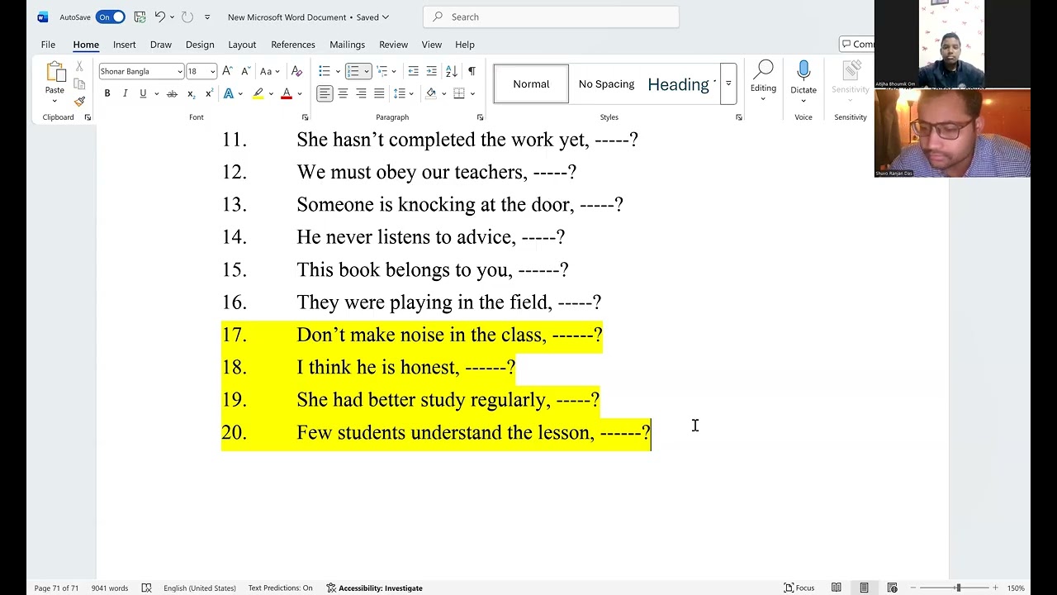The width and height of the screenshot is (1057, 595).
Task: Apply strikethrough to the text
Action: [x=172, y=93]
